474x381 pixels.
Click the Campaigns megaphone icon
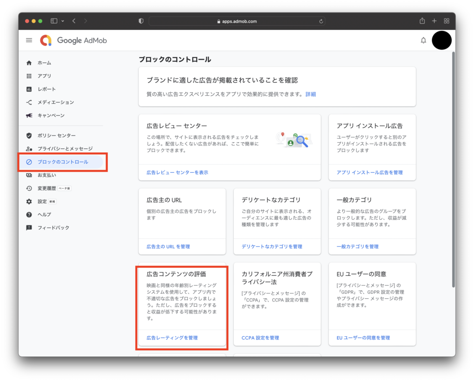pyautogui.click(x=29, y=115)
